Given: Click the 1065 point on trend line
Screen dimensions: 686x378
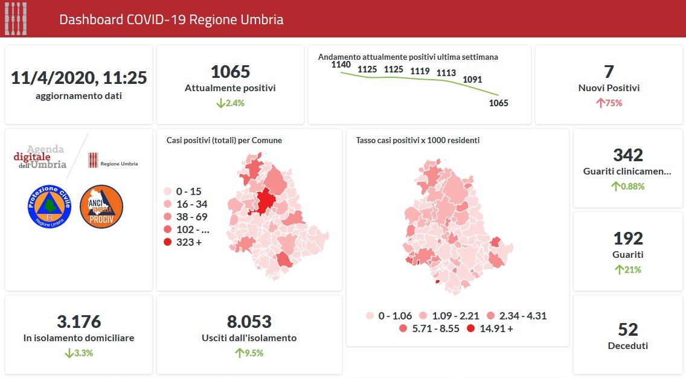Looking at the screenshot, I should click(x=497, y=95).
